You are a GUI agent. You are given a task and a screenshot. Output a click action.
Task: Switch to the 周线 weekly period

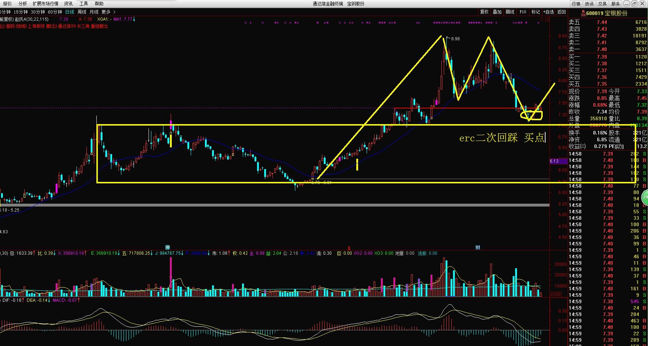click(x=82, y=12)
